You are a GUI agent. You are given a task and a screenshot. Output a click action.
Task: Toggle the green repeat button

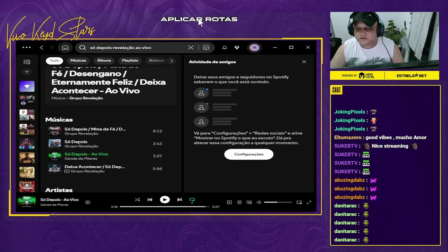[x=192, y=200]
